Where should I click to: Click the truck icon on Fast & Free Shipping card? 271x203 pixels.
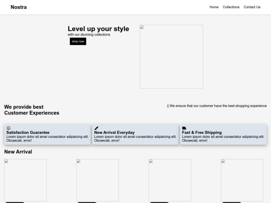(x=184, y=128)
